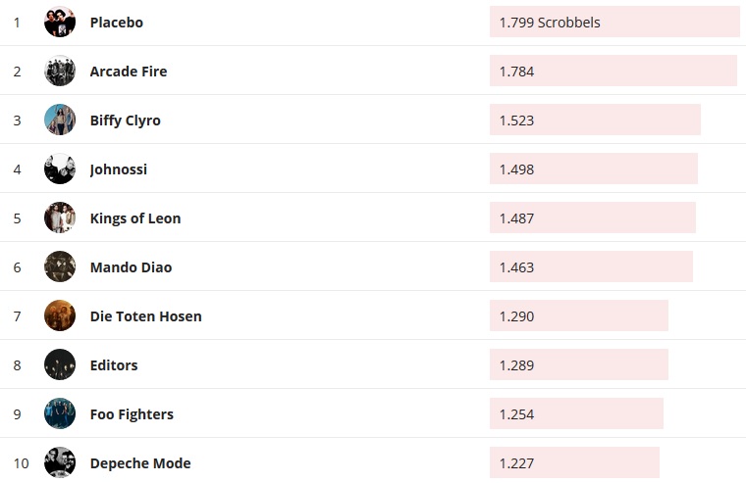Open the Arcade Fire artist link
Viewport: 746px width, 483px height.
[129, 71]
